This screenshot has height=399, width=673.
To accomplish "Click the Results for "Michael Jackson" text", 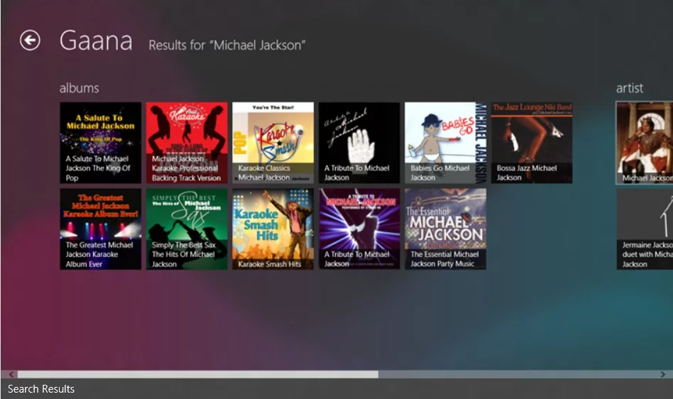I will (227, 45).
